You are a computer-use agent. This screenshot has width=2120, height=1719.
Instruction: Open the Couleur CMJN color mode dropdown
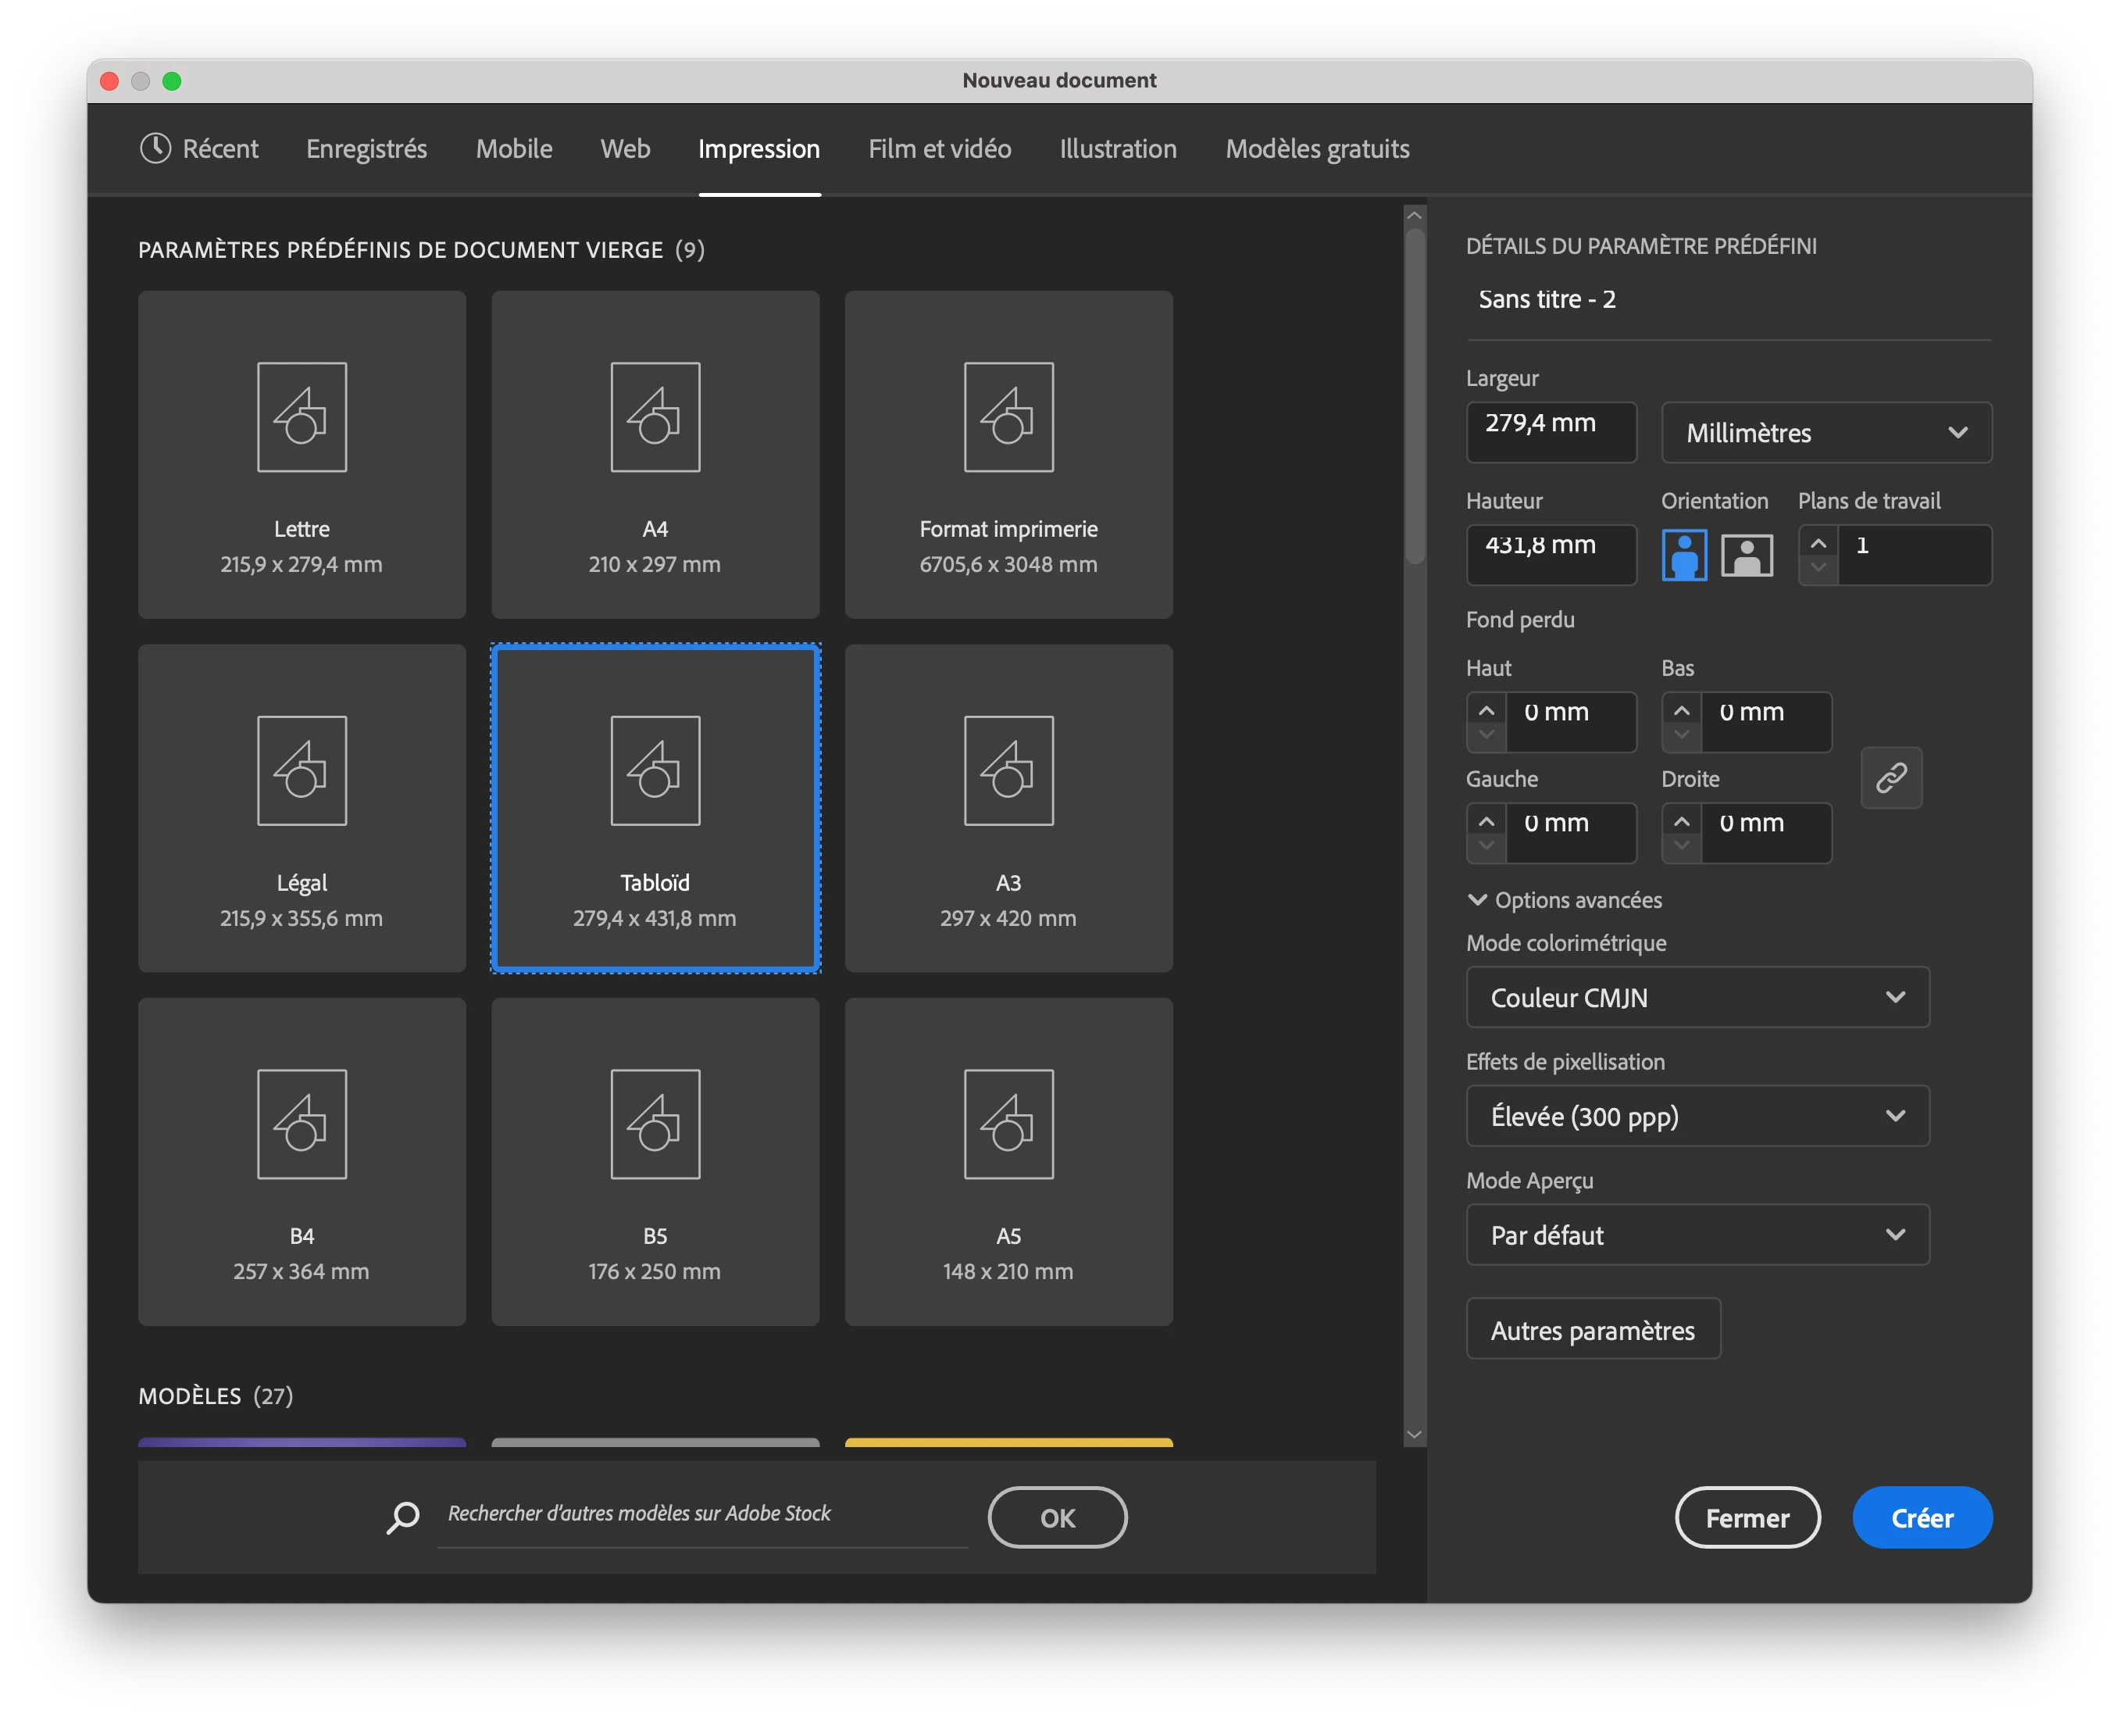1697,997
